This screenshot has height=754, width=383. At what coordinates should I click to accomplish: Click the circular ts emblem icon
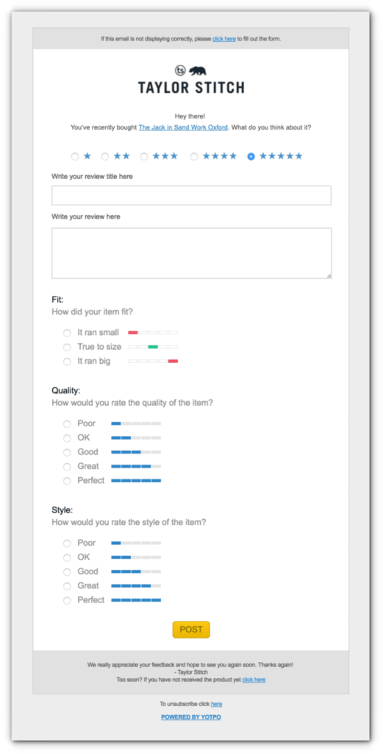[x=180, y=71]
